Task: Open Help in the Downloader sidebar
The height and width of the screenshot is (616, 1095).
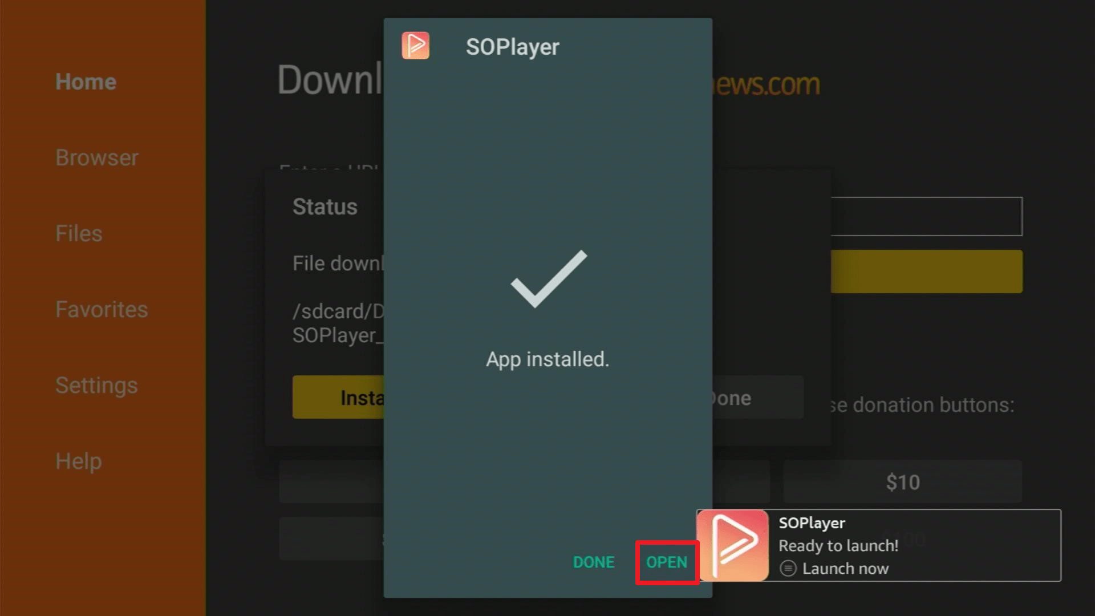Action: pyautogui.click(x=78, y=461)
